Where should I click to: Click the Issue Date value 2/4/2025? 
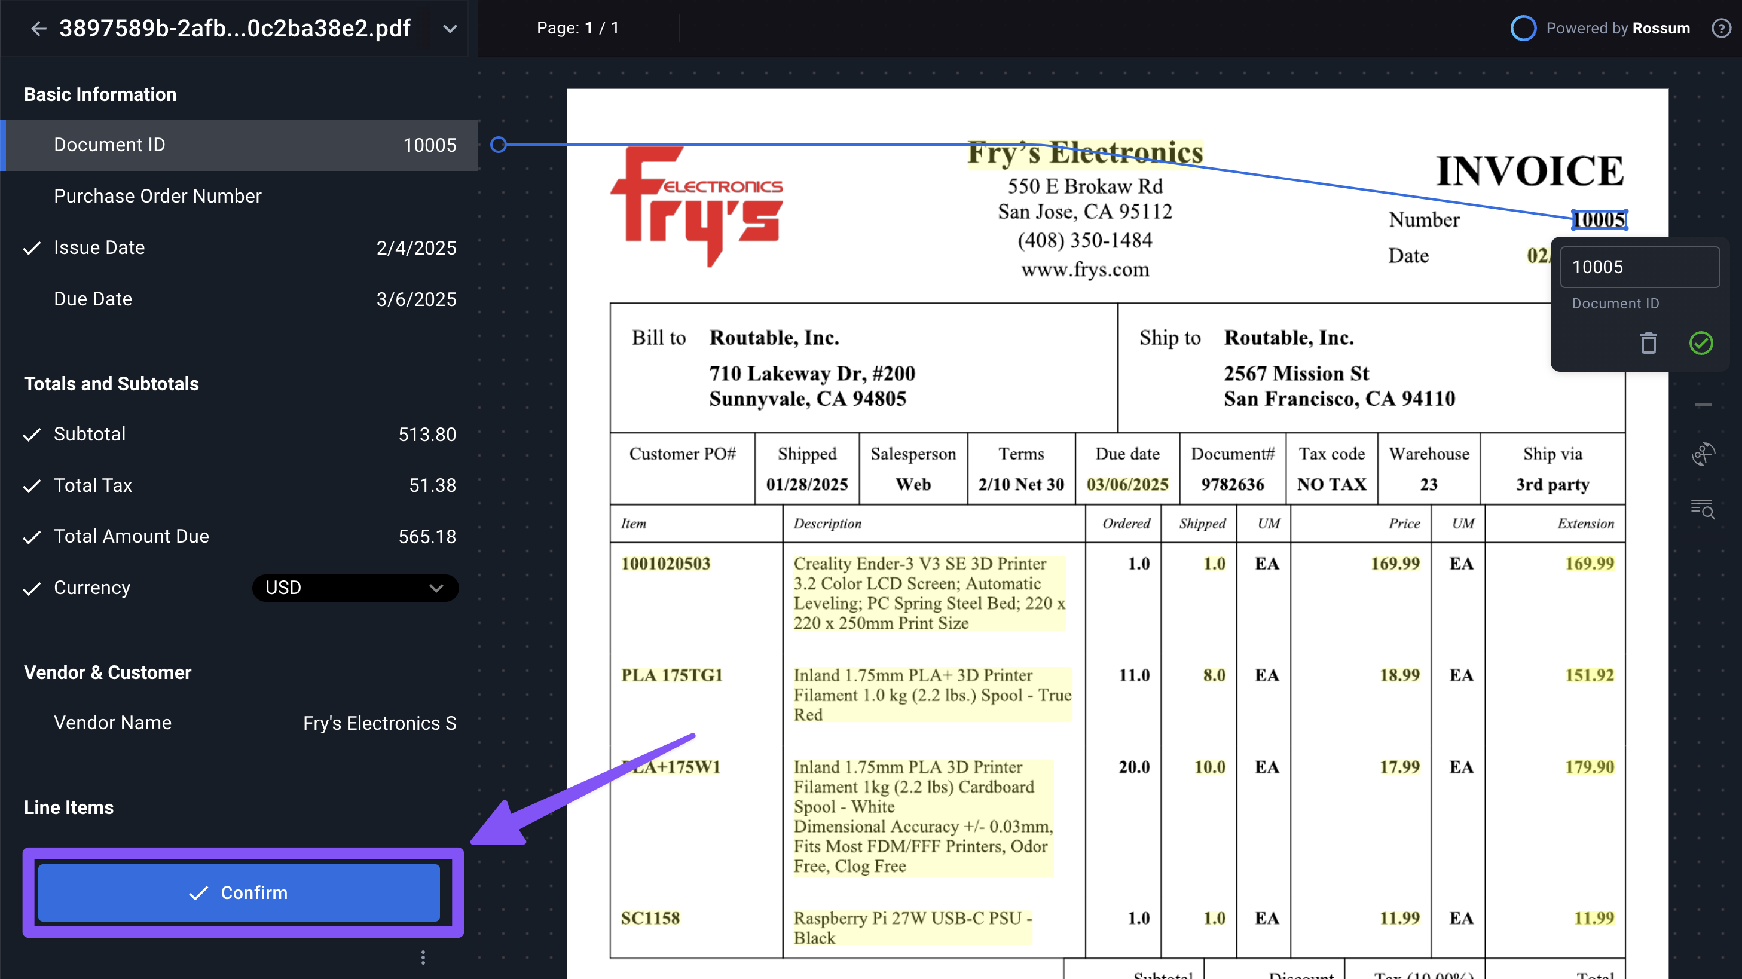pos(416,248)
